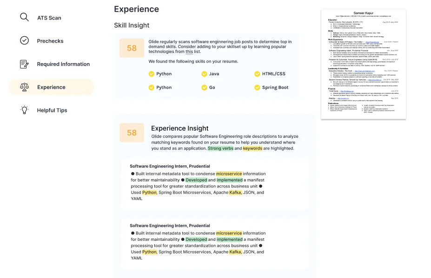Click the 58 score badge in Experience Insight
The image size is (431, 278).
tap(132, 132)
